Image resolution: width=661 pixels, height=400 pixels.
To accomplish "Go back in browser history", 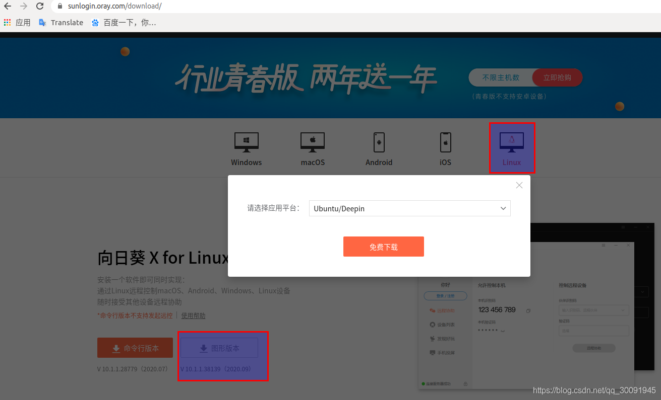I will (8, 7).
